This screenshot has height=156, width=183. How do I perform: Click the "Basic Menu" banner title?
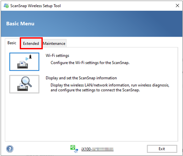(20, 24)
